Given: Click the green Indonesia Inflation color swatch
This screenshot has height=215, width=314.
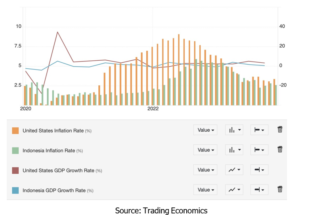Looking at the screenshot, I should (15, 150).
